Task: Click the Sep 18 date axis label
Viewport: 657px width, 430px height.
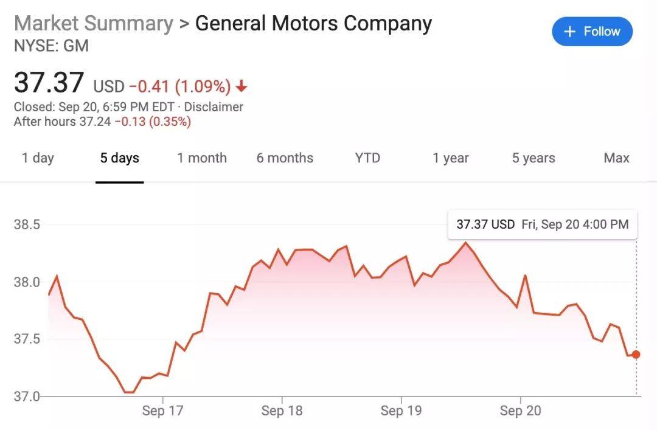Action: 282,411
